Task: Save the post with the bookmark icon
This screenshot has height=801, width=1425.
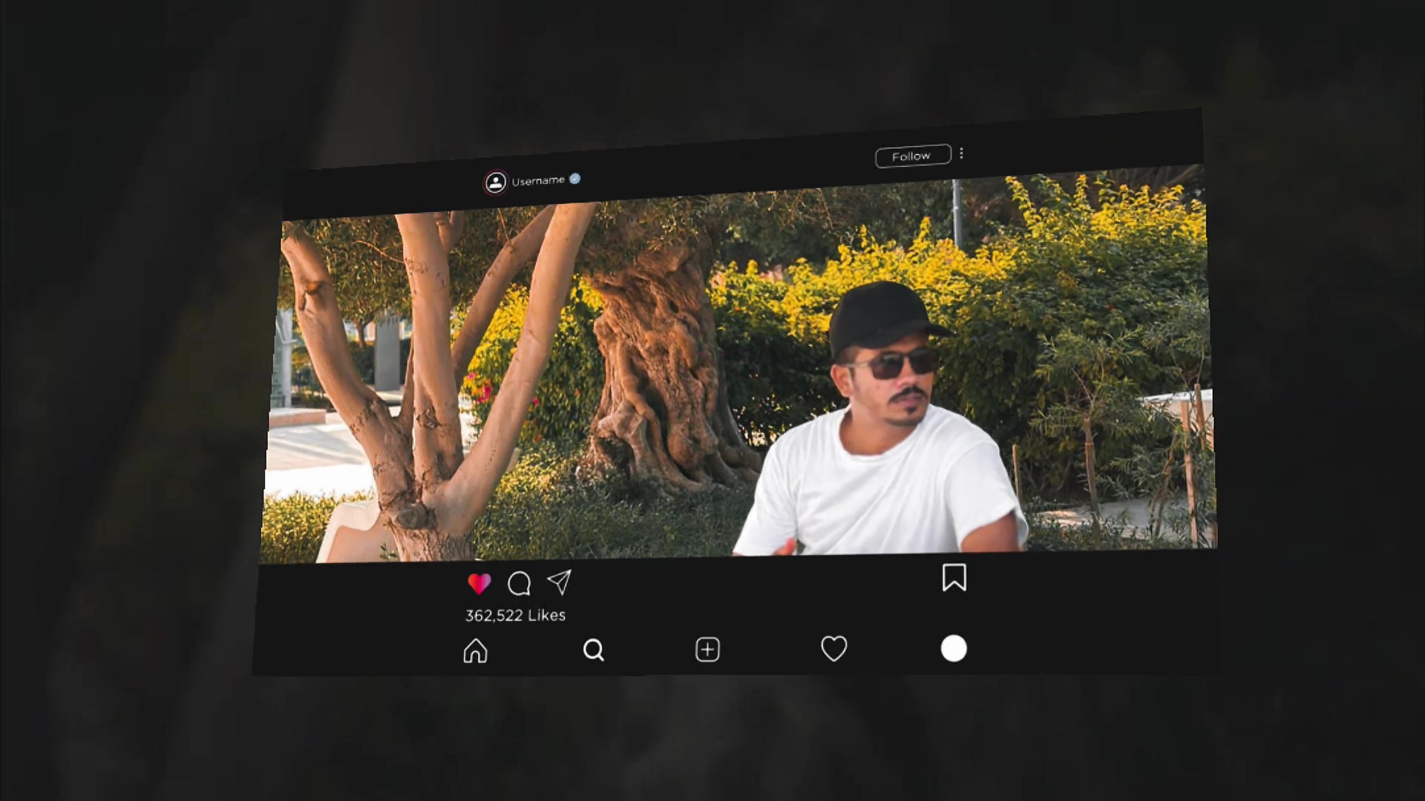Action: click(x=954, y=578)
